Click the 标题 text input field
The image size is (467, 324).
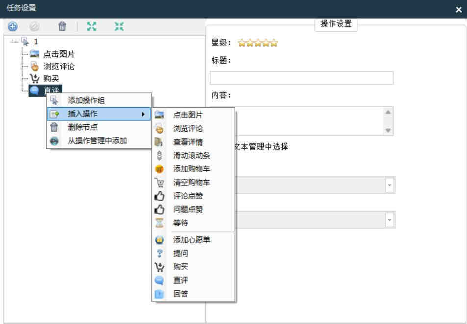click(301, 78)
